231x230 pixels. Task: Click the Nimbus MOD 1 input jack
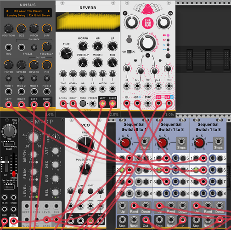[9, 92]
